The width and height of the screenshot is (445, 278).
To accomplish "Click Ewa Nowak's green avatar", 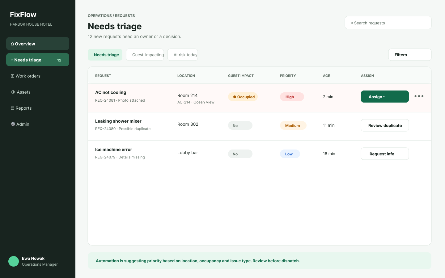I will 14,261.
